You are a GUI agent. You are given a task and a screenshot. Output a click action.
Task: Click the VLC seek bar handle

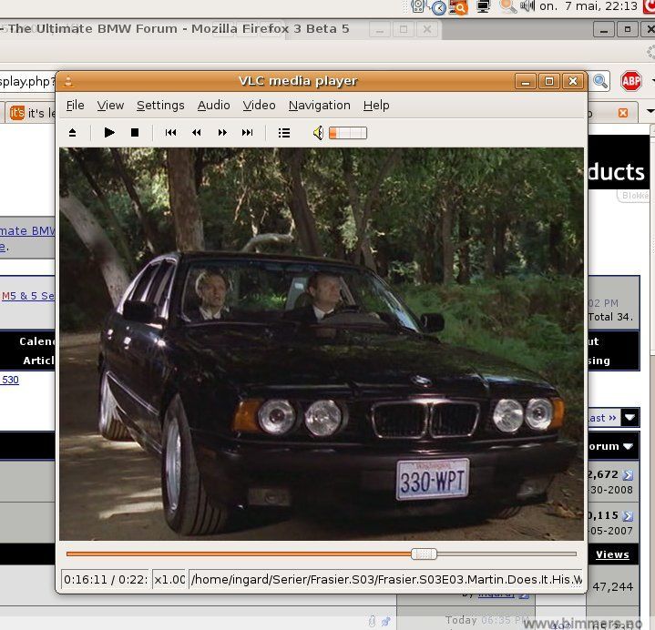(424, 554)
